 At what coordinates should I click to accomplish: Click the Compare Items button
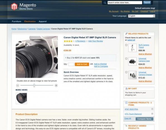[144, 119]
